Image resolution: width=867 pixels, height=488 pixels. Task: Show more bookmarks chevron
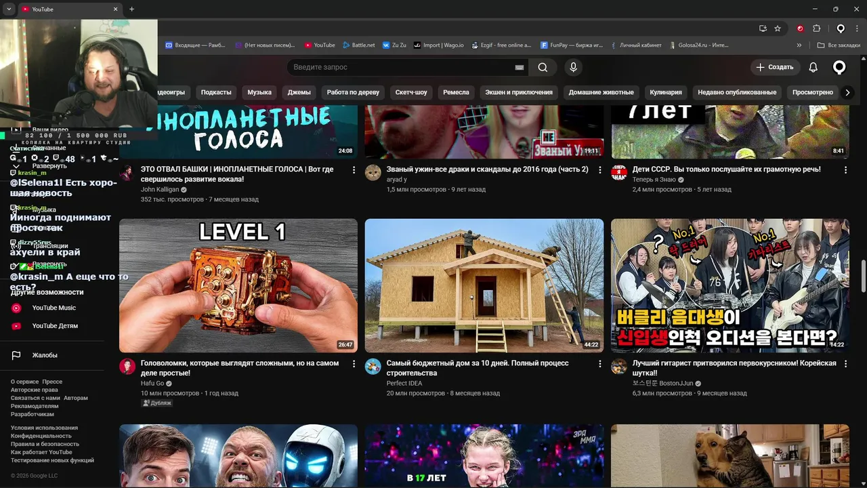pyautogui.click(x=799, y=45)
